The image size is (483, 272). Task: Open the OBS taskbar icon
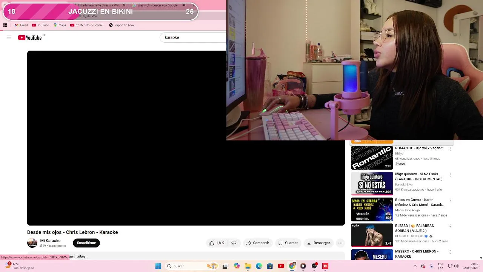[314, 266]
